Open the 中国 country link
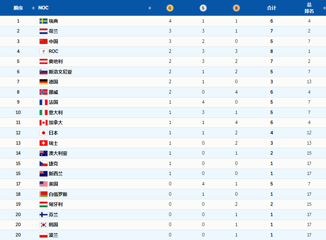This screenshot has height=240, width=326. coord(54,41)
